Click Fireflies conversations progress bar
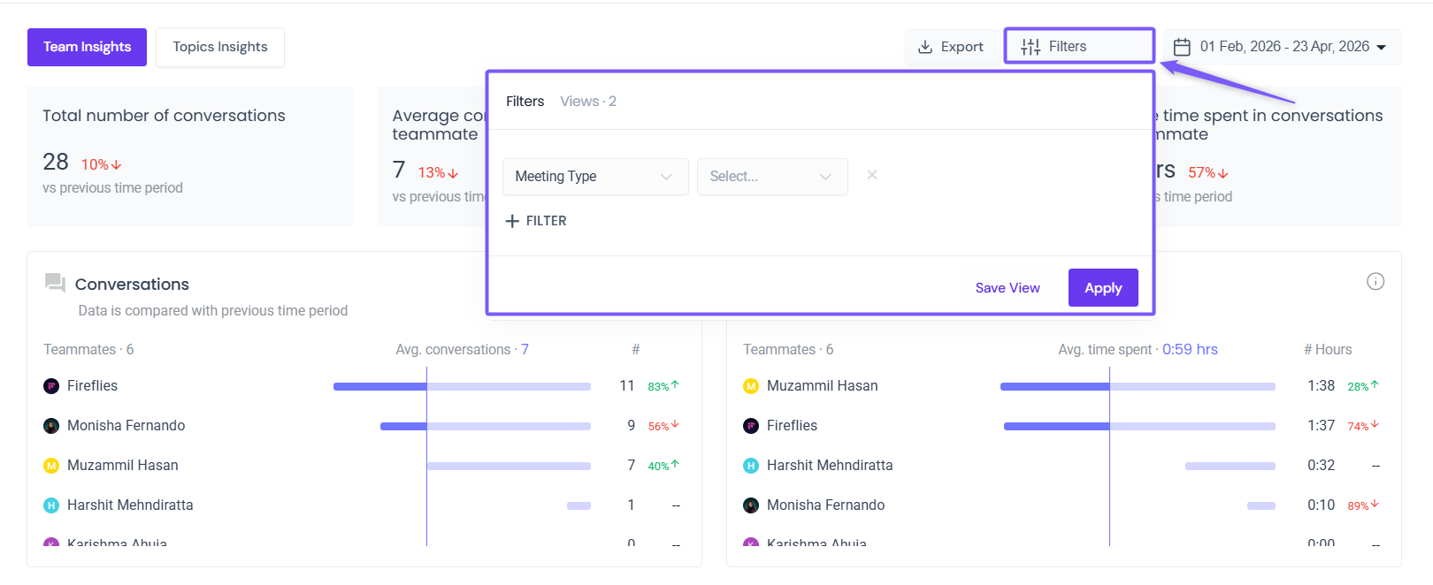The height and width of the screenshot is (585, 1433). click(462, 386)
